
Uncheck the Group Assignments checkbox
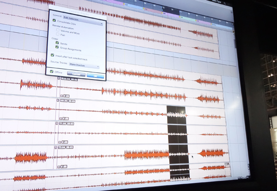pos(57,47)
